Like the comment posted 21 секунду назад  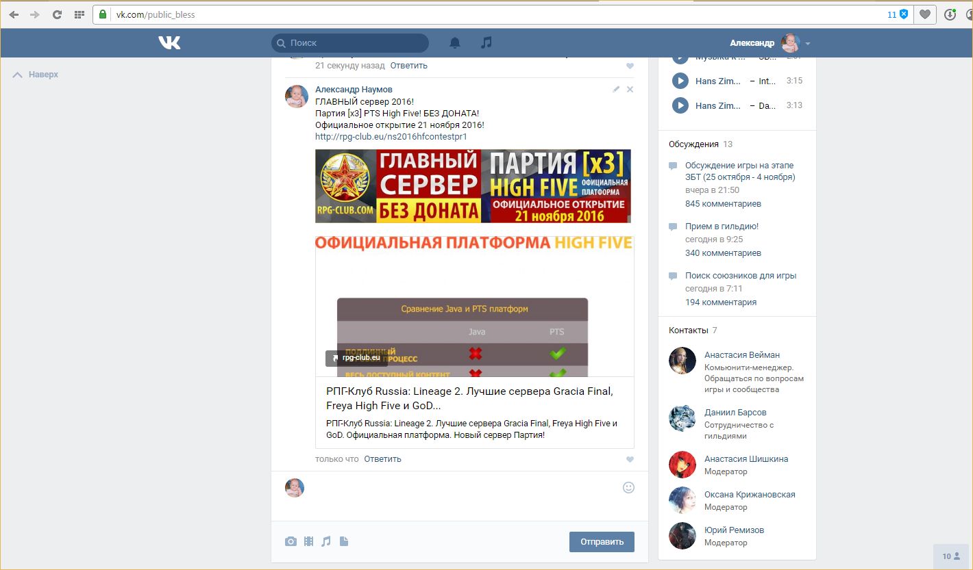(630, 66)
